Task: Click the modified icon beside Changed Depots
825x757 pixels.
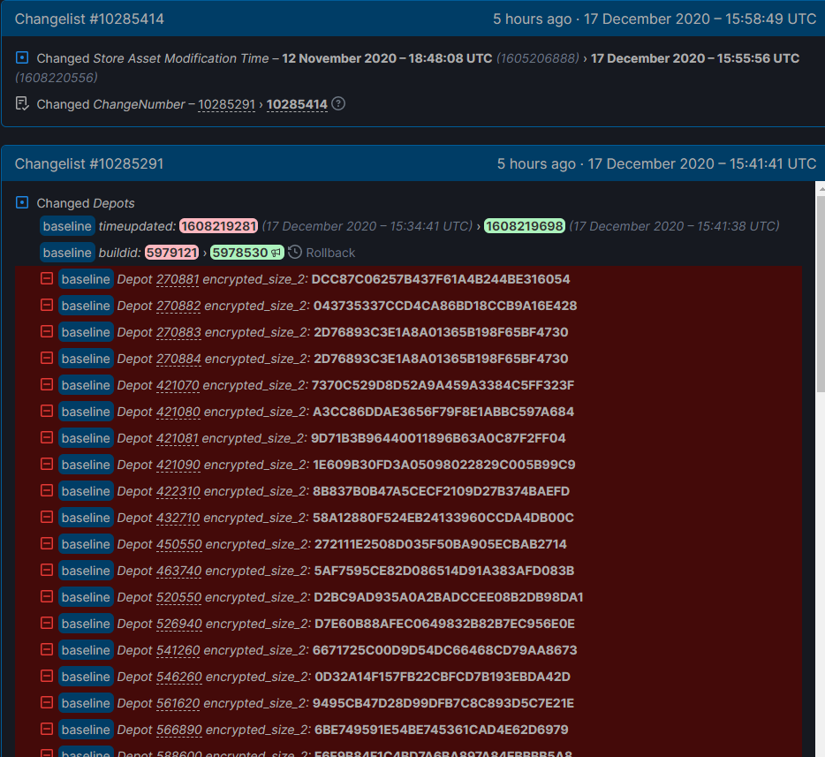Action: click(x=23, y=203)
